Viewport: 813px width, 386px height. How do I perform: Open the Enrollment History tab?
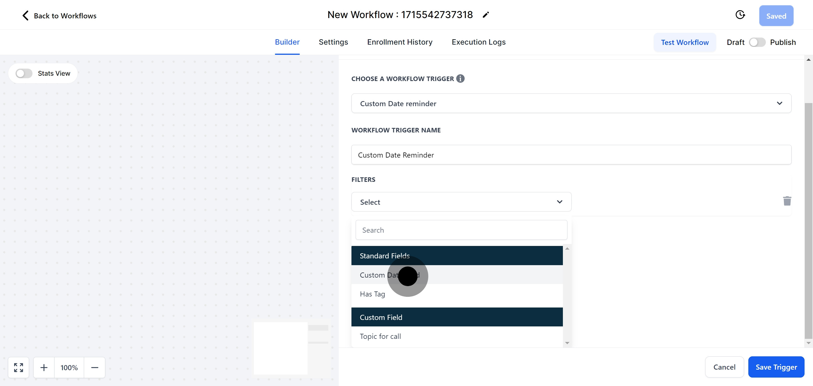[399, 42]
